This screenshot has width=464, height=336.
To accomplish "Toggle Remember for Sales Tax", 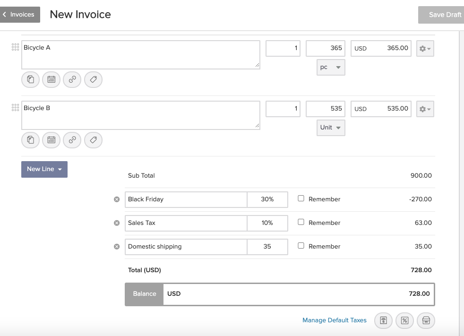I will pos(301,222).
